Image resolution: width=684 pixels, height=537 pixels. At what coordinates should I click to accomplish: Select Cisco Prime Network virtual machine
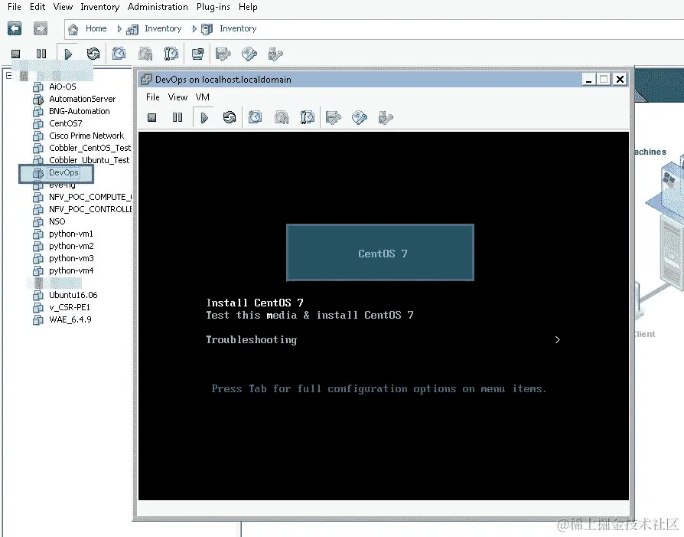(86, 136)
